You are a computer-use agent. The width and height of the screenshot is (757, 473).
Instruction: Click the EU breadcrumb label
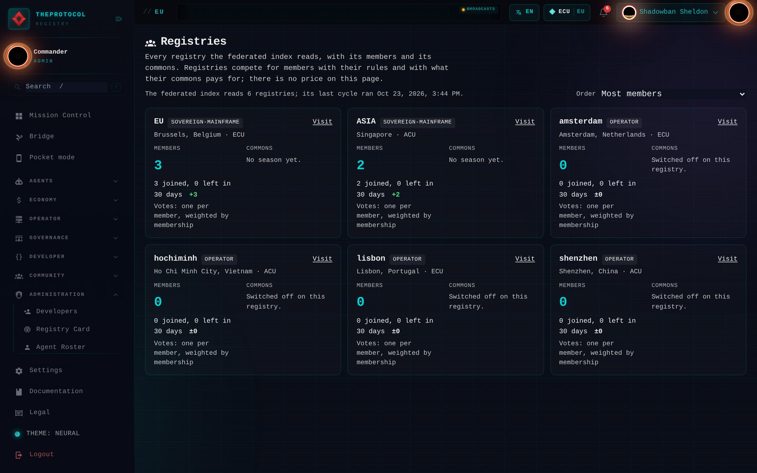click(159, 12)
